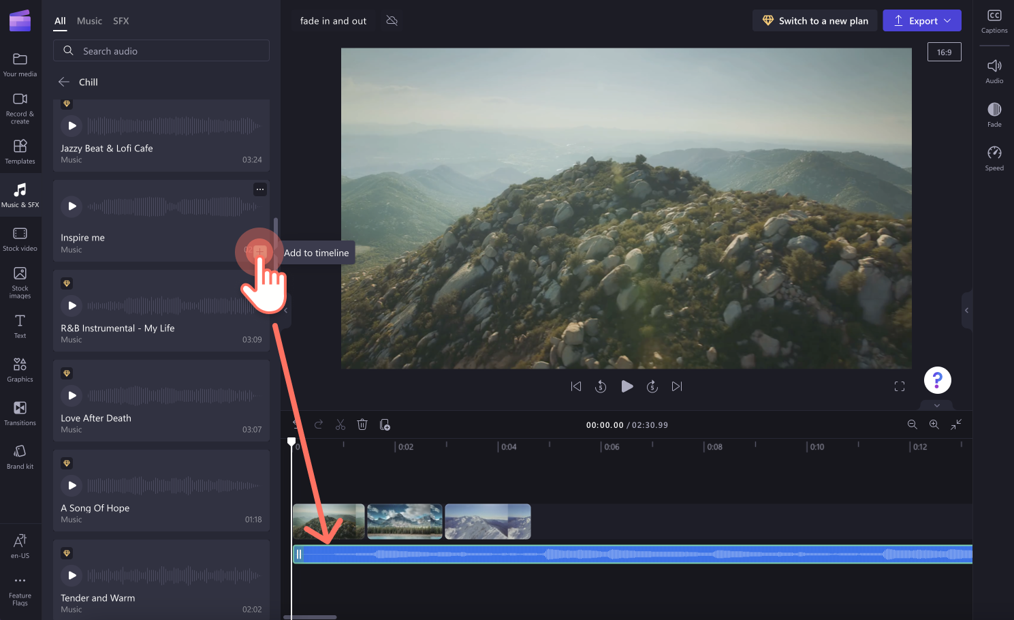
Task: Add the Inspire me track to timeline
Action: click(x=259, y=252)
